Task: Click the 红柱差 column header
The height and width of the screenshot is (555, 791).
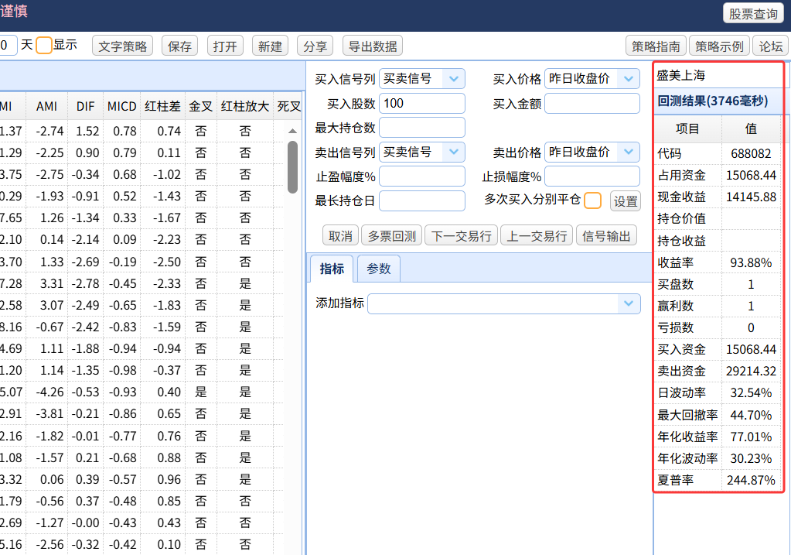Action: pyautogui.click(x=162, y=107)
